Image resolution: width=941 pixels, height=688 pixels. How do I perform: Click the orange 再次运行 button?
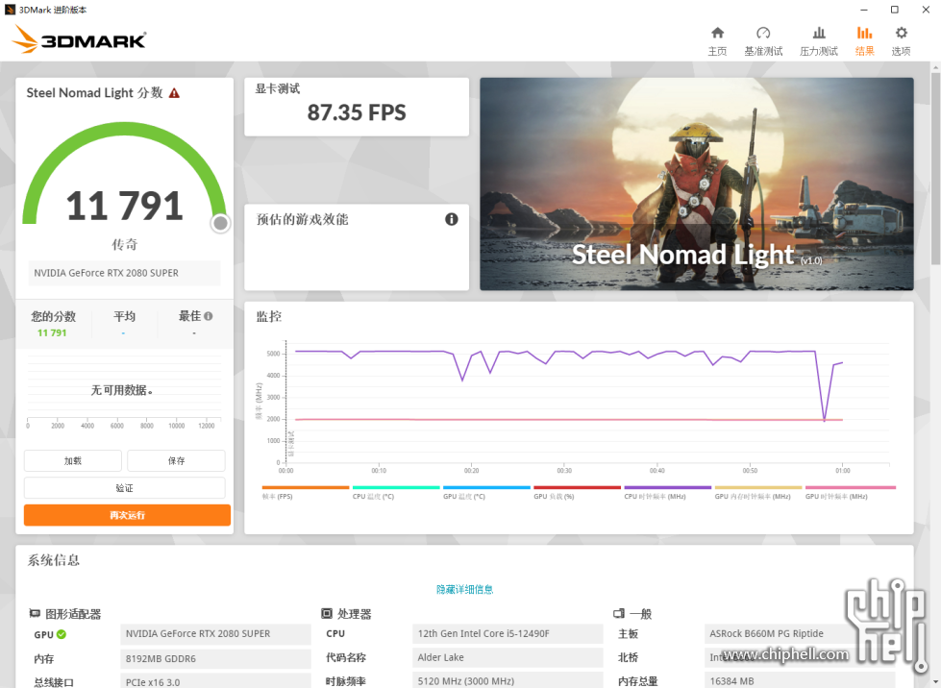[x=127, y=515]
